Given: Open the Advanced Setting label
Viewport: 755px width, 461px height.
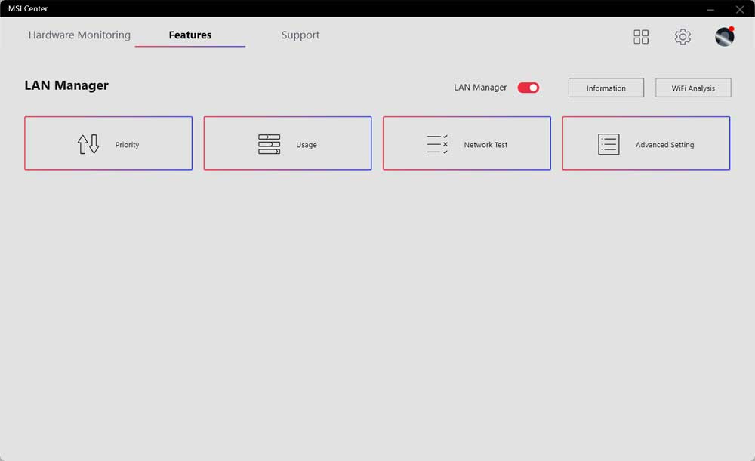Looking at the screenshot, I should click(664, 145).
